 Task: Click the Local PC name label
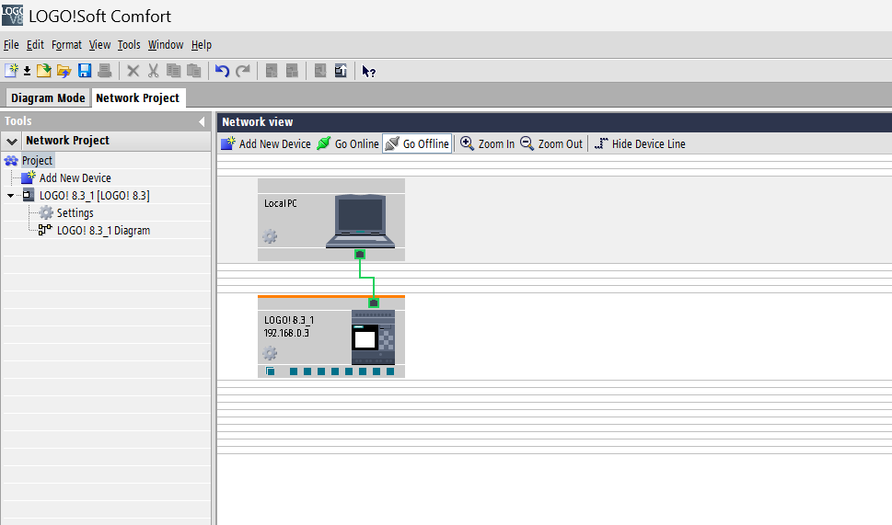coord(281,203)
